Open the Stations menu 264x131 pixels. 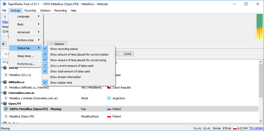pyautogui.click(x=45, y=10)
